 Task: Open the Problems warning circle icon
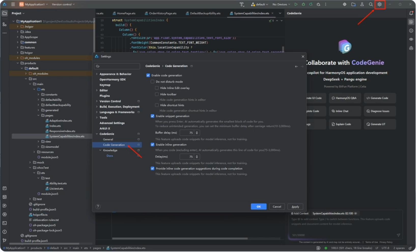point(5,232)
